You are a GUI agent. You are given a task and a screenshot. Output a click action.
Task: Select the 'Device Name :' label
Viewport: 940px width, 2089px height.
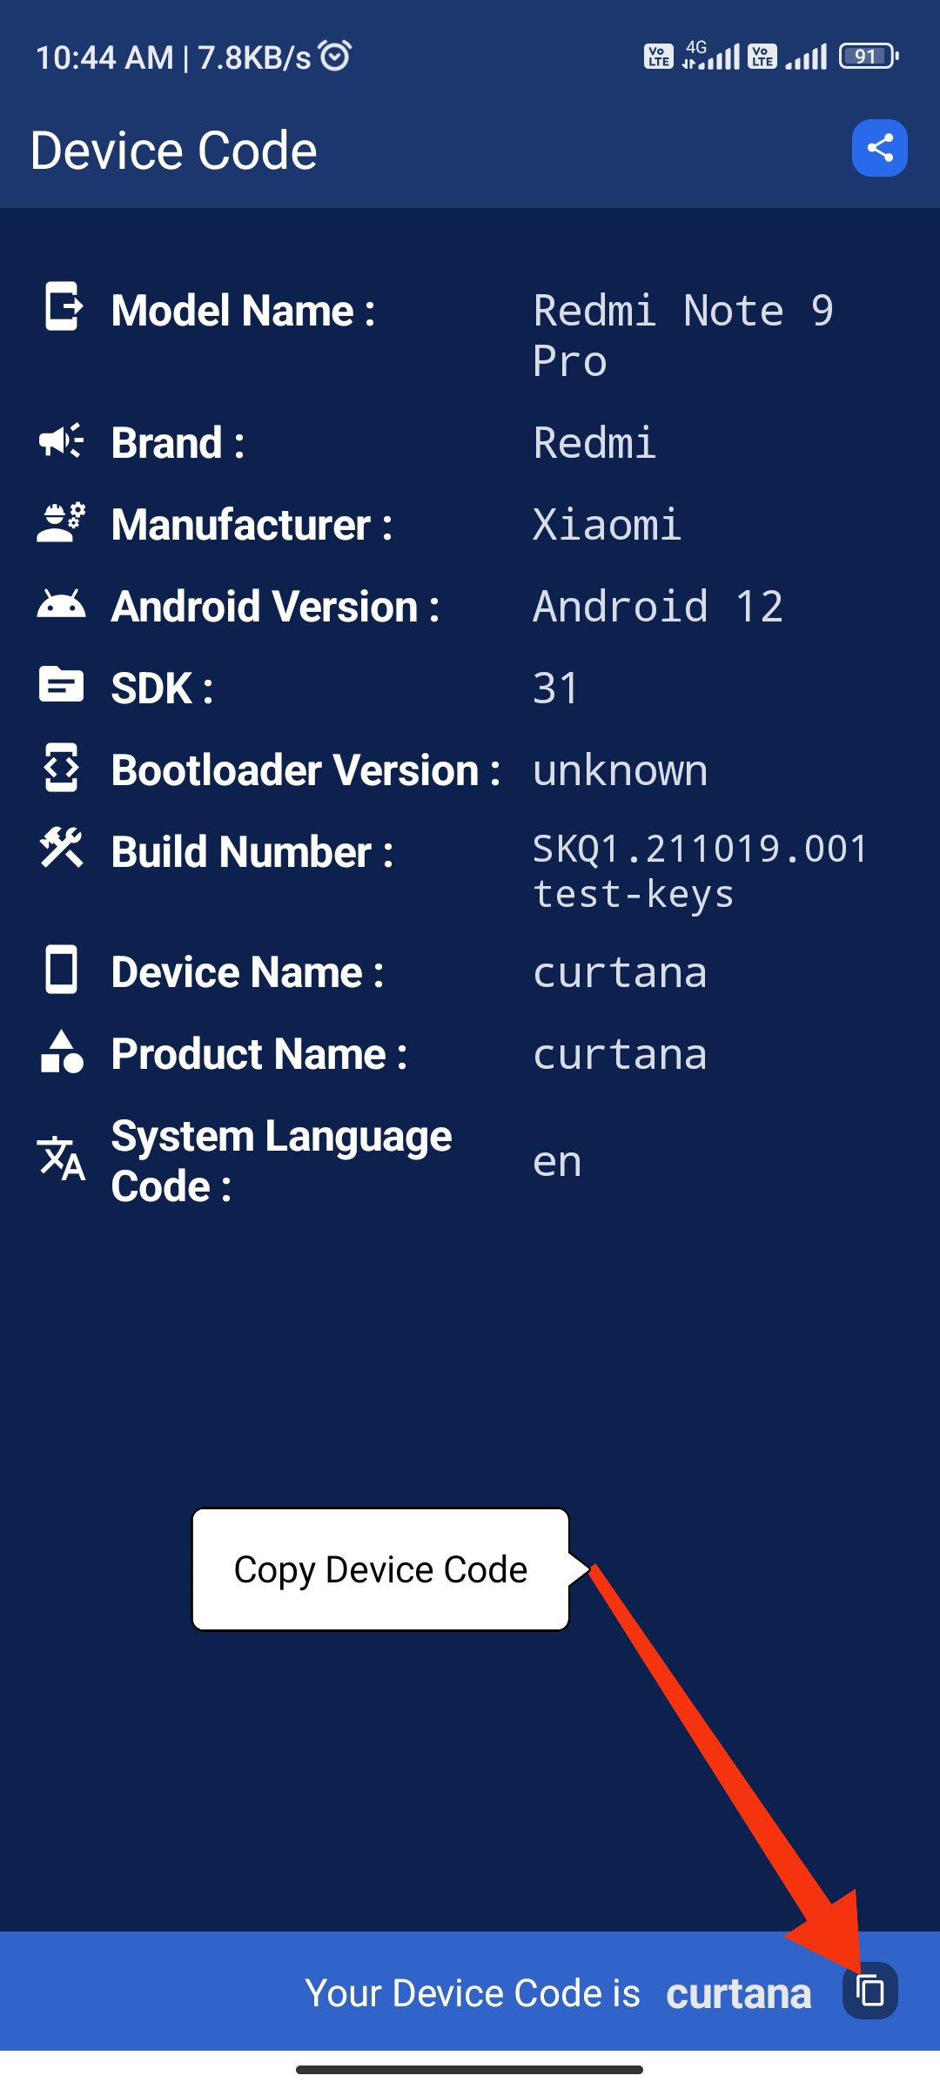click(x=248, y=971)
